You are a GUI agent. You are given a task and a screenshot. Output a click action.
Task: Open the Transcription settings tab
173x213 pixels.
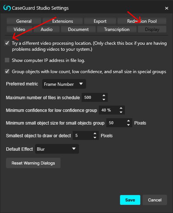coord(117,29)
